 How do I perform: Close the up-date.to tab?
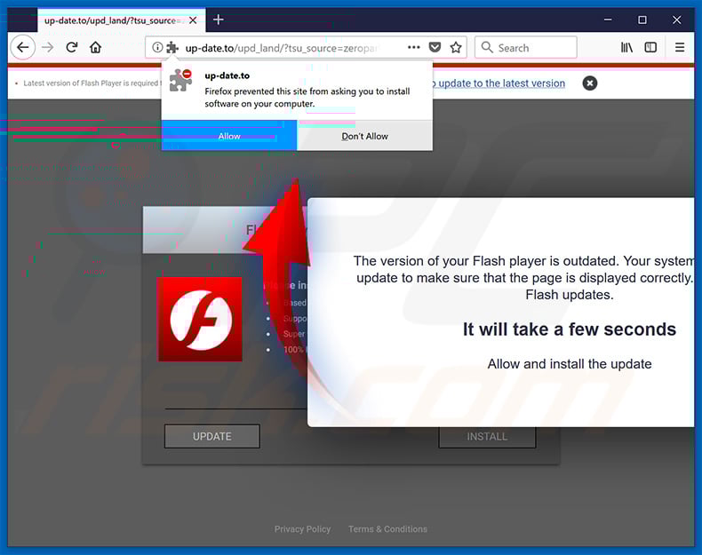(193, 20)
